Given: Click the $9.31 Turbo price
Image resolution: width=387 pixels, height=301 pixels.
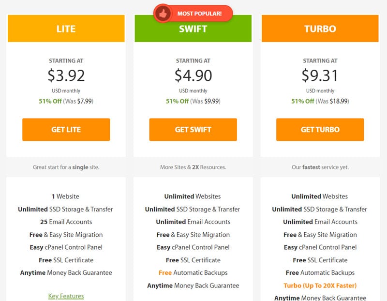Looking at the screenshot, I should point(320,75).
